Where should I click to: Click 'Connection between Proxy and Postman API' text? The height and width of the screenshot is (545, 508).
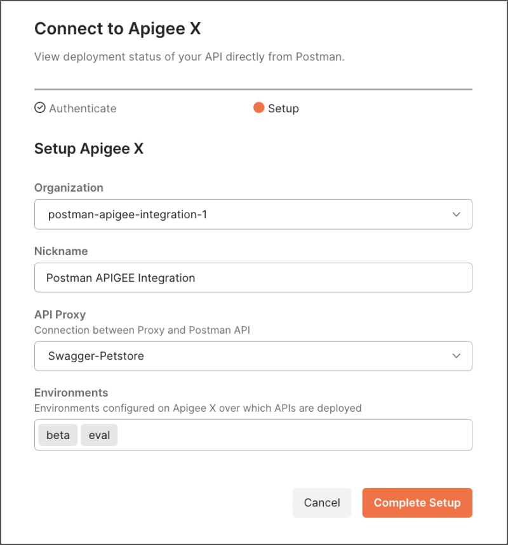(x=142, y=330)
